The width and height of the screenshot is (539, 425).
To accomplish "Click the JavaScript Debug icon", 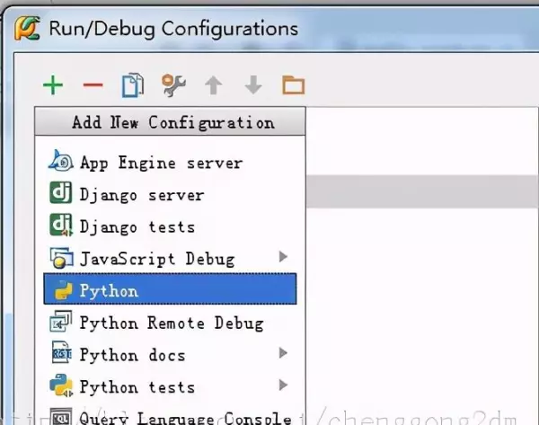I will [x=61, y=258].
